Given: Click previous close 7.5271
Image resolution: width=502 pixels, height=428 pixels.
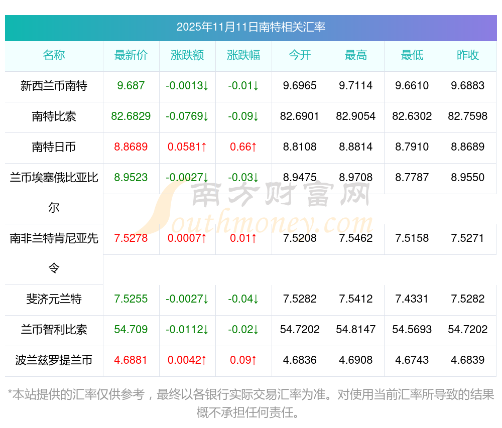Looking at the screenshot, I should coord(468,238).
